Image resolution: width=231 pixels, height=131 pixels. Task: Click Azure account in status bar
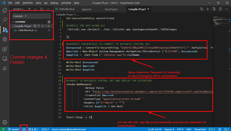pos(69,129)
